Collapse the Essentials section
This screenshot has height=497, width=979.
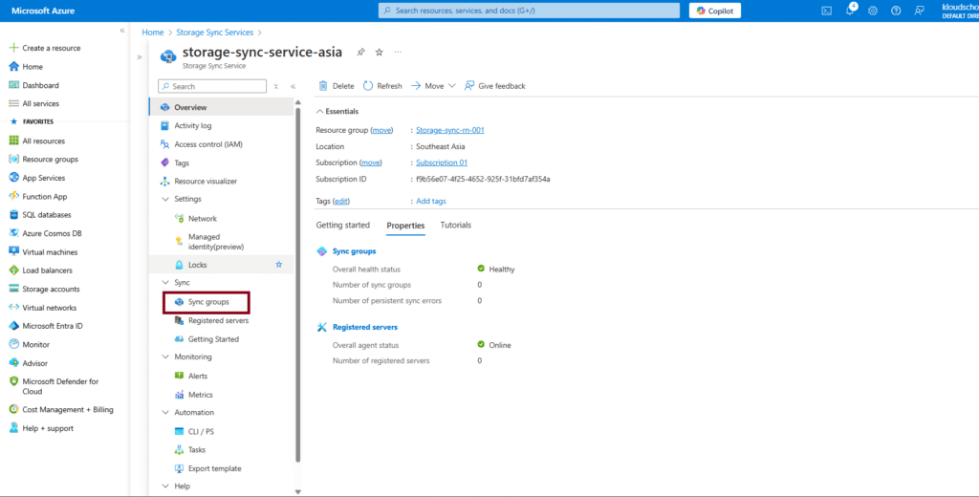[319, 112]
